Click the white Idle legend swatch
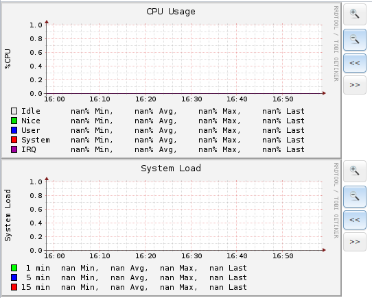 [x=14, y=111]
